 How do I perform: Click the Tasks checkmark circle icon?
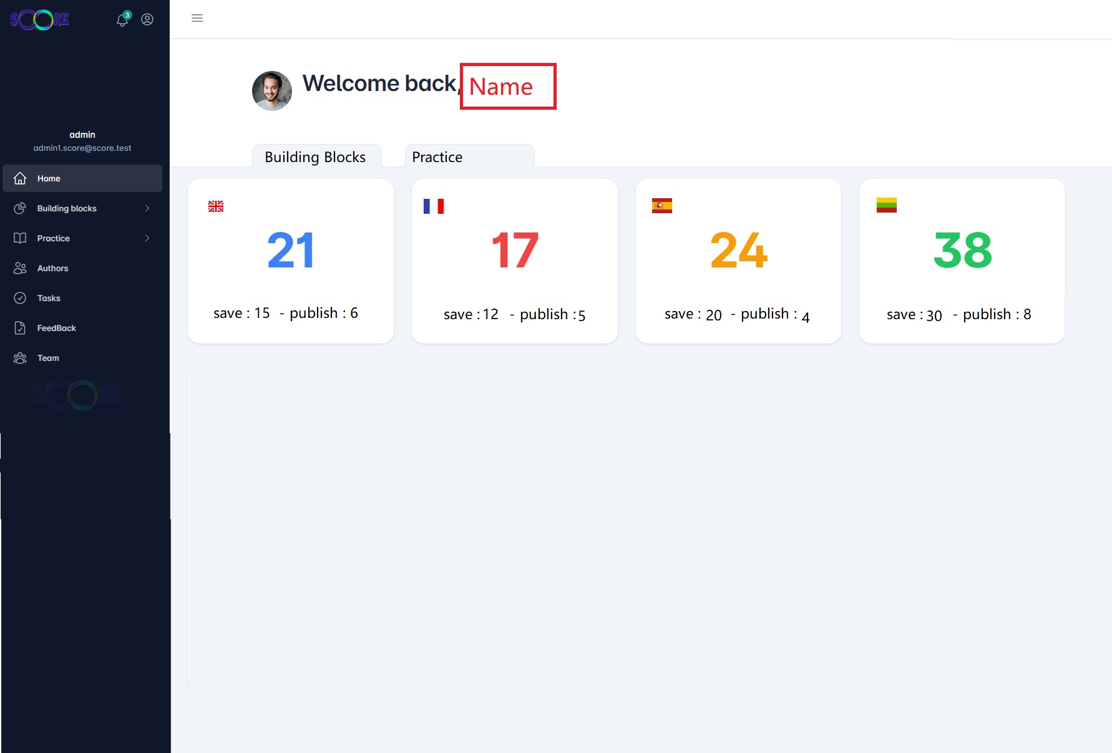[20, 298]
